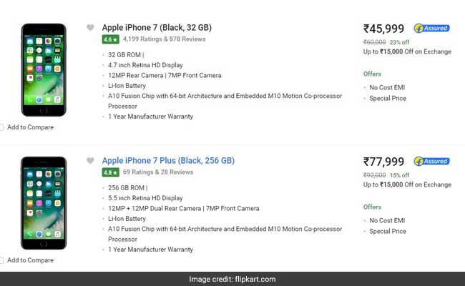Click the ₹77,999 price
The image size is (465, 286).
coord(384,162)
